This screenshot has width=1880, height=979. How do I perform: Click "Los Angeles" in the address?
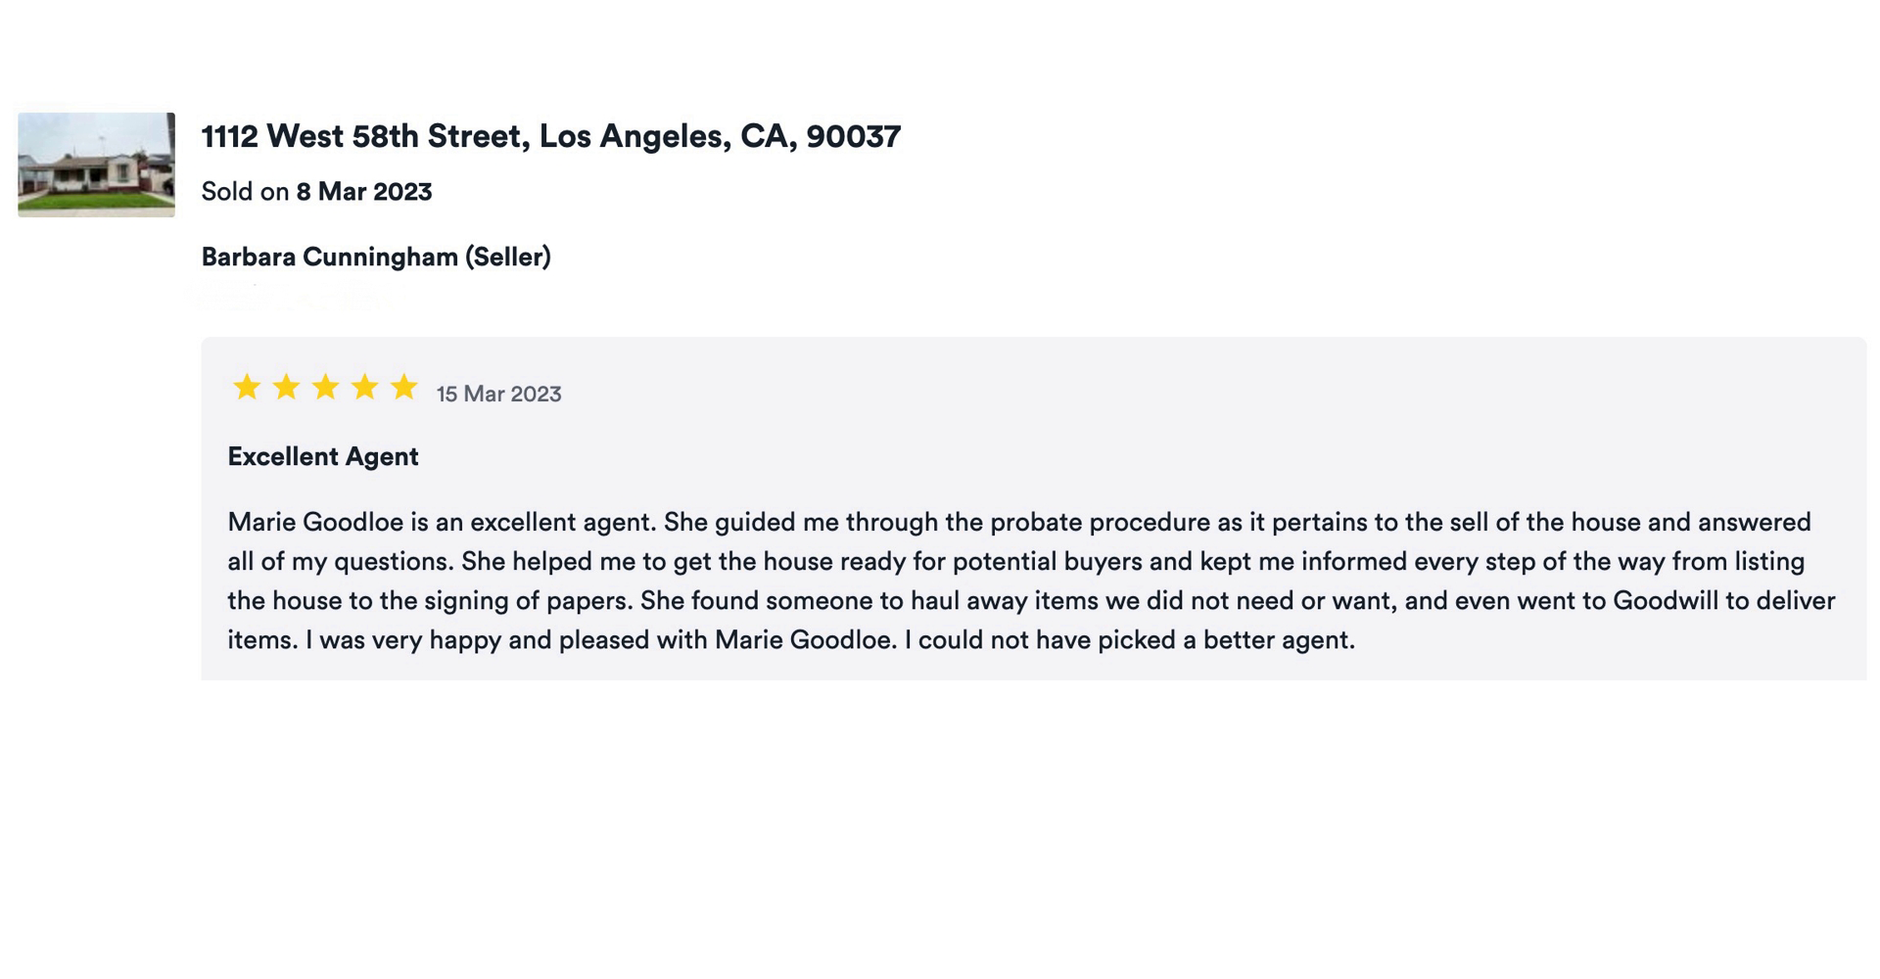click(x=630, y=136)
